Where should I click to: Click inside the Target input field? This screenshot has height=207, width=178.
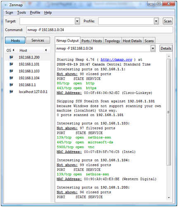coord(47,21)
